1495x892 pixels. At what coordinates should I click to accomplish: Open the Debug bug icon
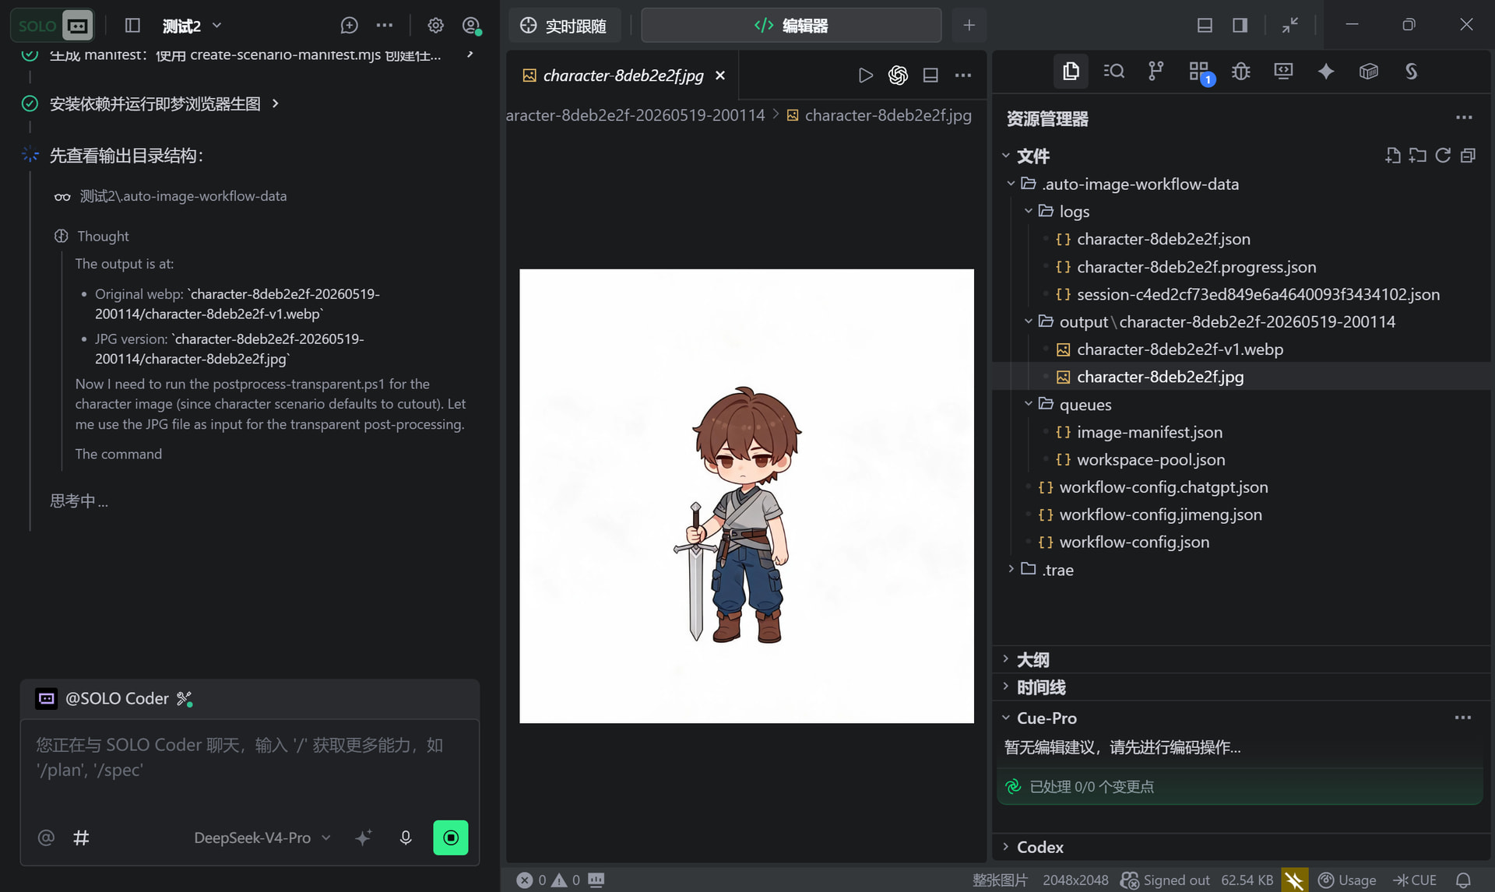(x=1240, y=72)
